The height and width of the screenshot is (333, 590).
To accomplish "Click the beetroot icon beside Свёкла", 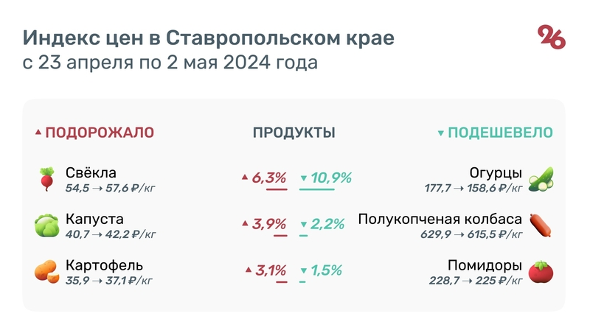I will (x=47, y=179).
